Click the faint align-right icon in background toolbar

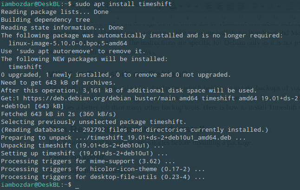pyautogui.click(x=230, y=6)
